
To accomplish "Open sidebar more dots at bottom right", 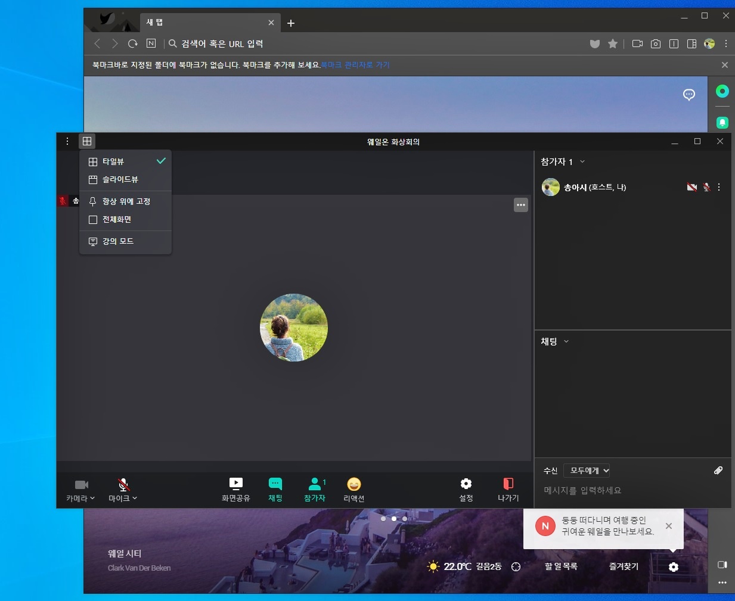I will (722, 583).
